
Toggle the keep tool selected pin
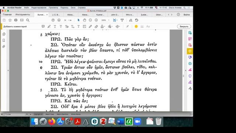click(x=127, y=26)
